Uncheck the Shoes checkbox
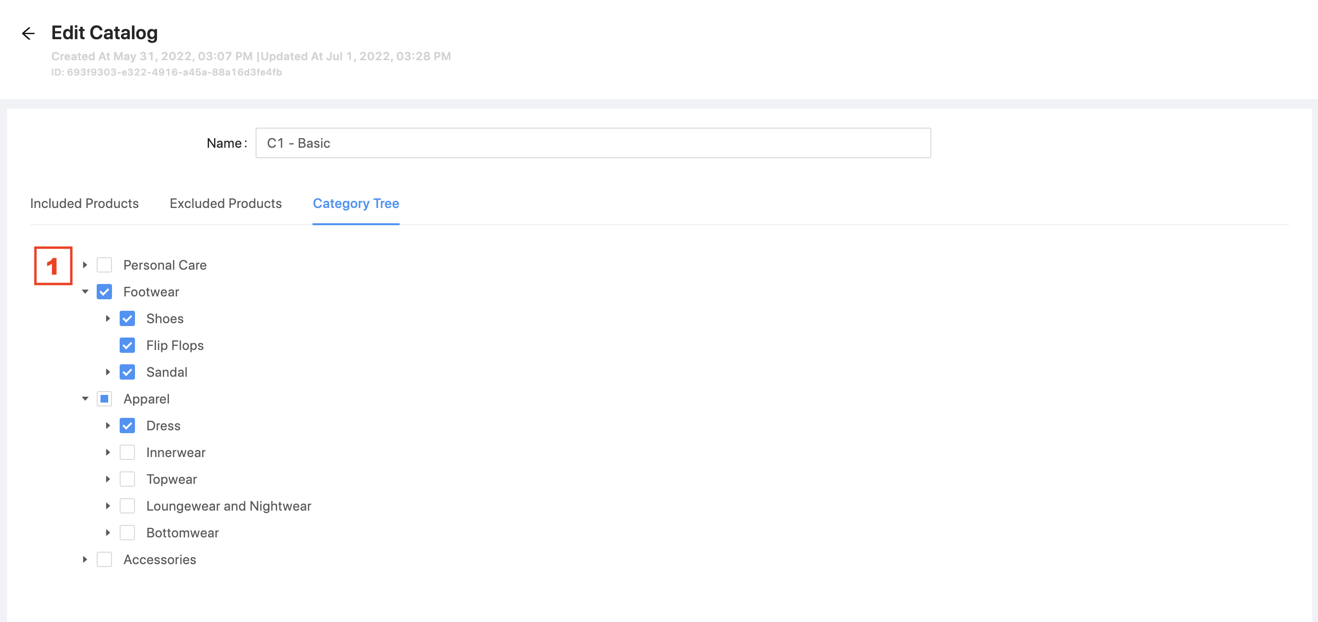Image resolution: width=1318 pixels, height=622 pixels. click(127, 318)
